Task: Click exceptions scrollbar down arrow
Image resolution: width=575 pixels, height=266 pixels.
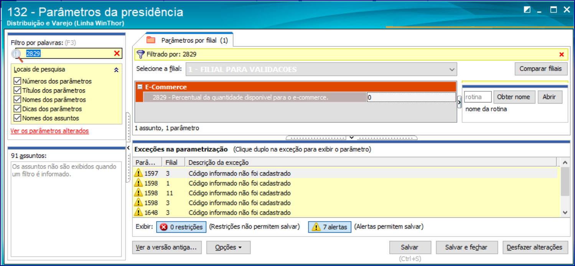Action: 565,212
